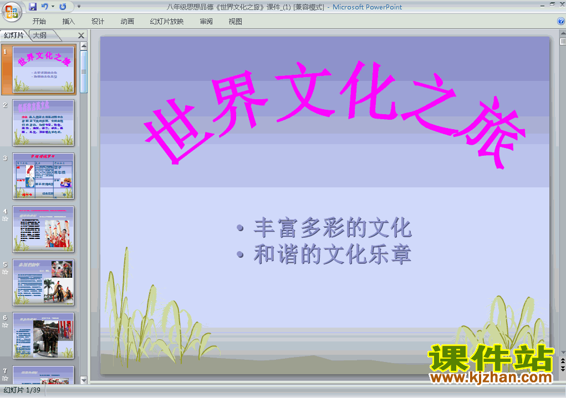Open the 开始 ribbon tab
The width and height of the screenshot is (566, 398).
tap(39, 21)
